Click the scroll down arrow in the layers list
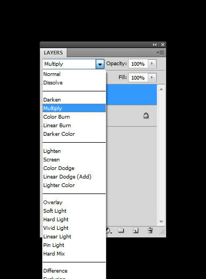Screen dimensions: 206x279 tap(161, 221)
